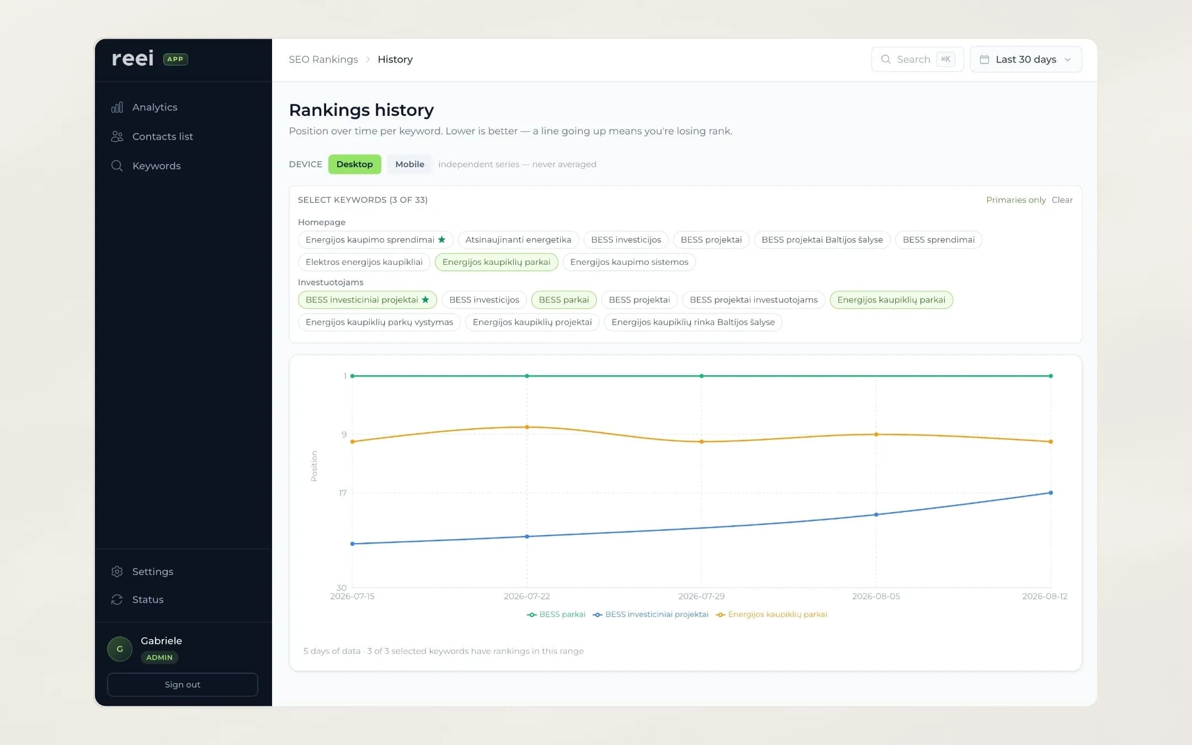Screen dimensions: 1192x745
Task: Open Analytics via its bar chart icon
Action: (x=117, y=107)
